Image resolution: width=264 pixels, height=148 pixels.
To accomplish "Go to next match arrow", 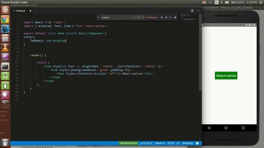I will tap(166, 17).
